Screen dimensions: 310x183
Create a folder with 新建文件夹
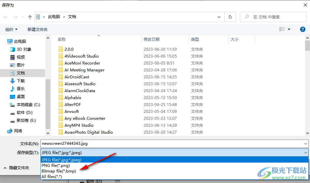(37, 29)
